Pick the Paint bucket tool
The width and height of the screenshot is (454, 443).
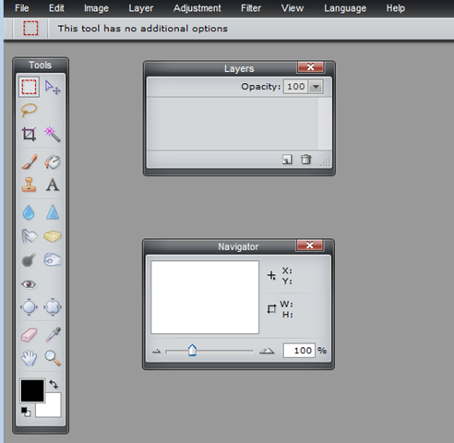coord(53,162)
